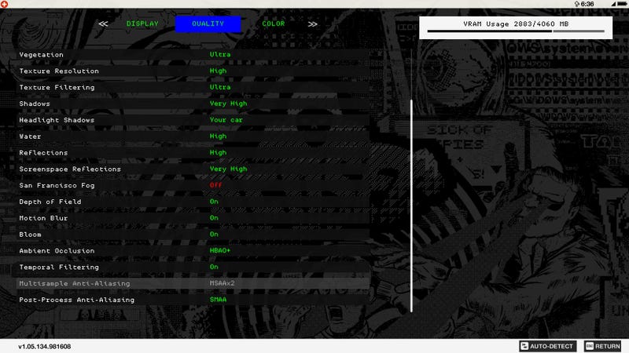Select the Post-Process Anti-Aliasing label
This screenshot has height=353, width=629.
coord(76,300)
